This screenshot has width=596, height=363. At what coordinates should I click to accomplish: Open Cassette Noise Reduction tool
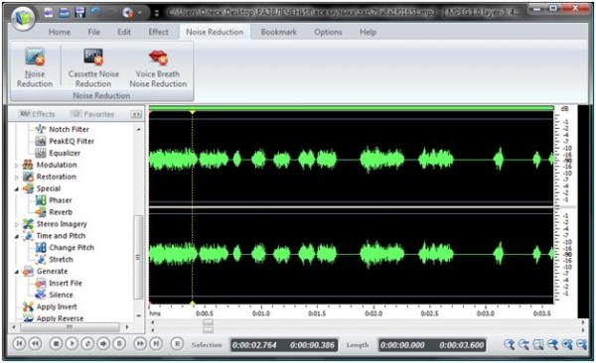click(x=93, y=67)
